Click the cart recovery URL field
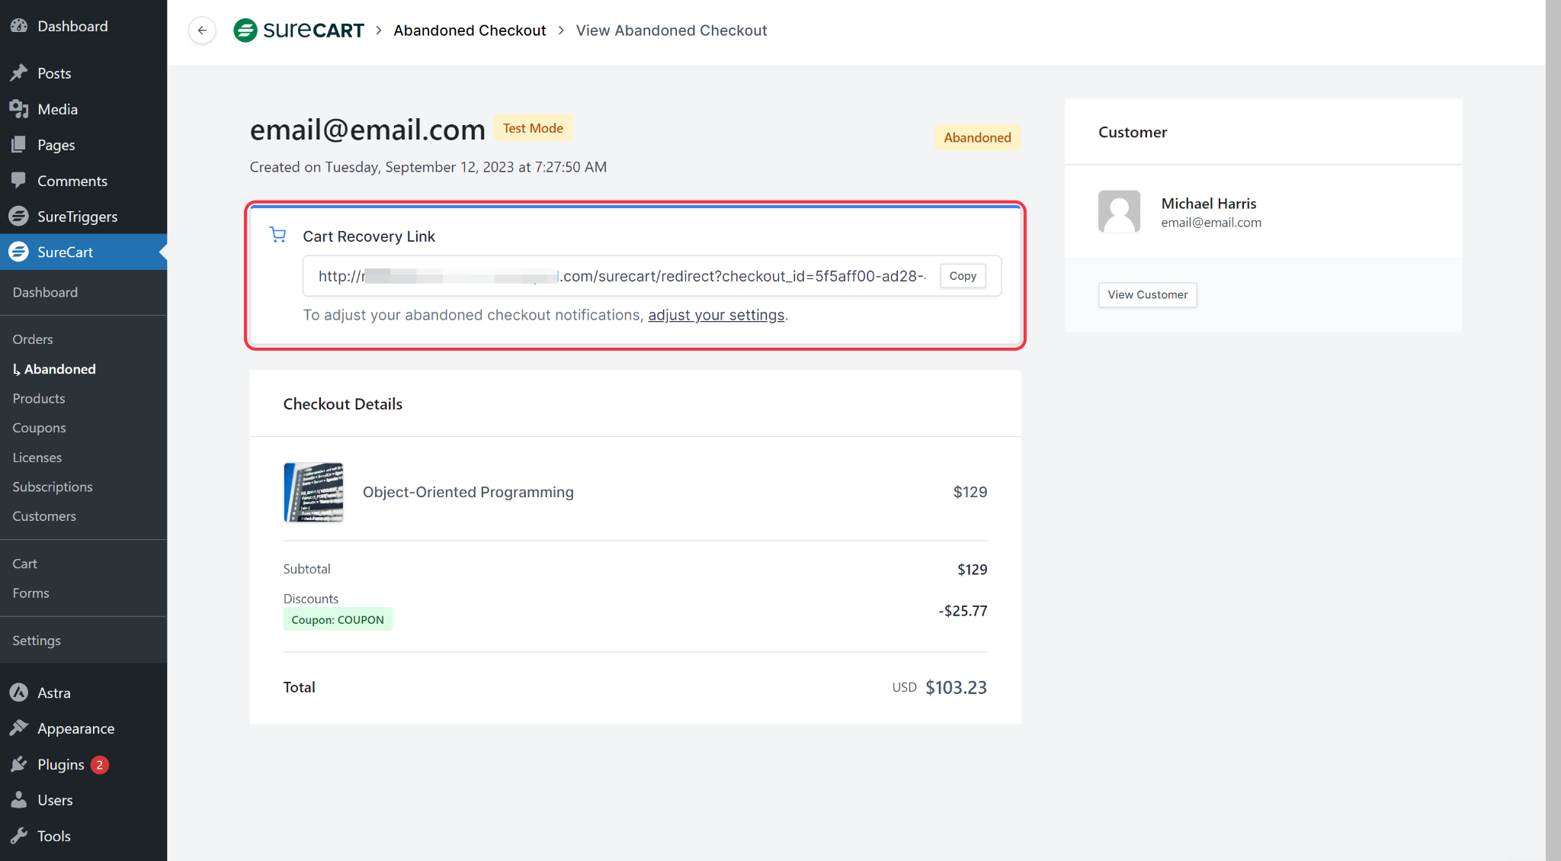 pyautogui.click(x=620, y=276)
